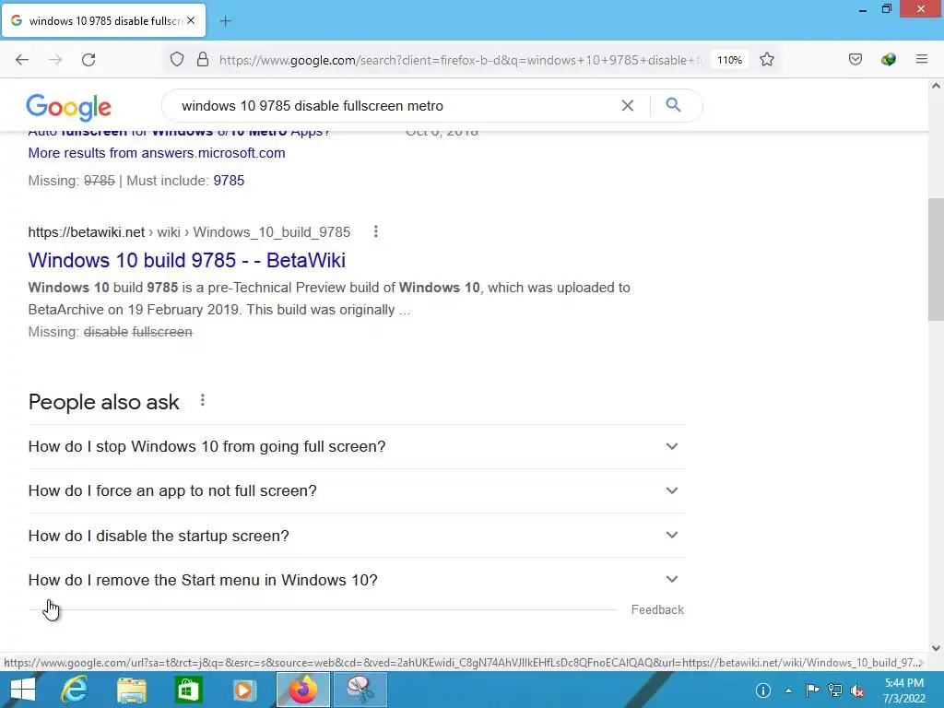This screenshot has height=708, width=944.
Task: Open the Store app on taskbar
Action: click(188, 690)
